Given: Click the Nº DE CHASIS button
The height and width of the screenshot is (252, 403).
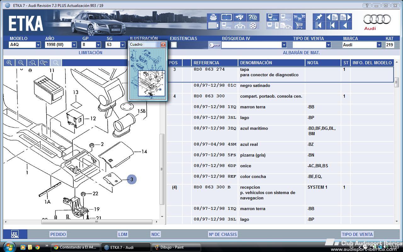Looking at the screenshot, I should [223, 234].
